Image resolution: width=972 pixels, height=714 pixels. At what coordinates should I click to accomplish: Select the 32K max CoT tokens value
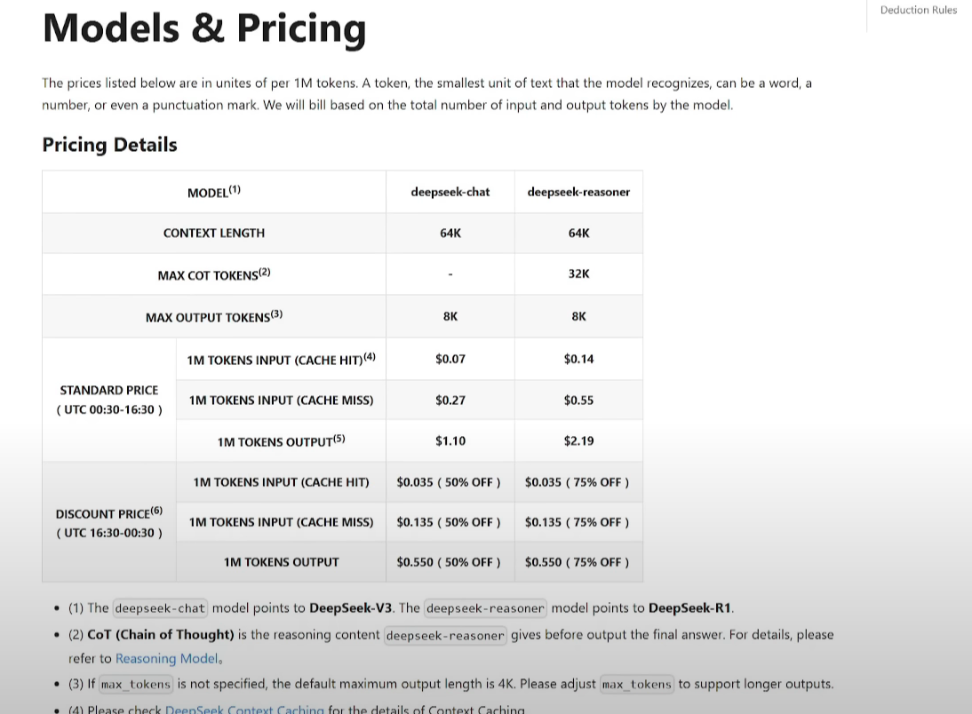click(578, 274)
